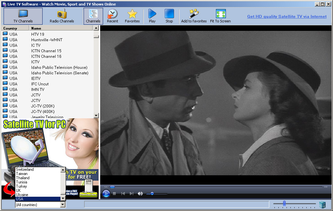
Task: Click the rewind arrows by seek bar
Action: pyautogui.click(x=106, y=187)
